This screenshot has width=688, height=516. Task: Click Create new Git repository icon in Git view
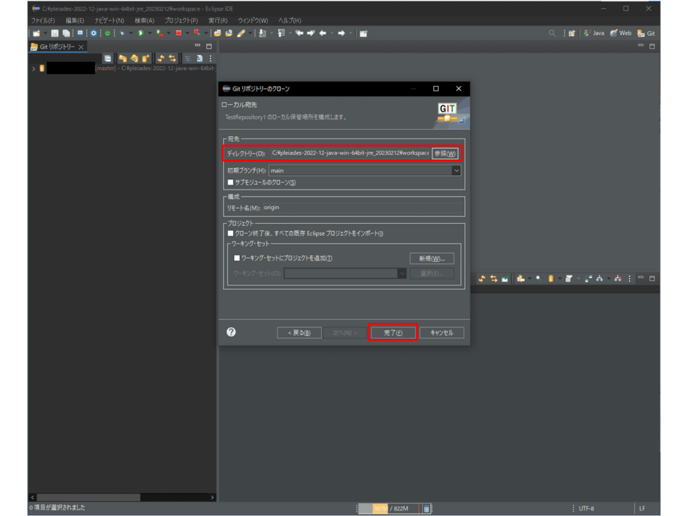[145, 58]
